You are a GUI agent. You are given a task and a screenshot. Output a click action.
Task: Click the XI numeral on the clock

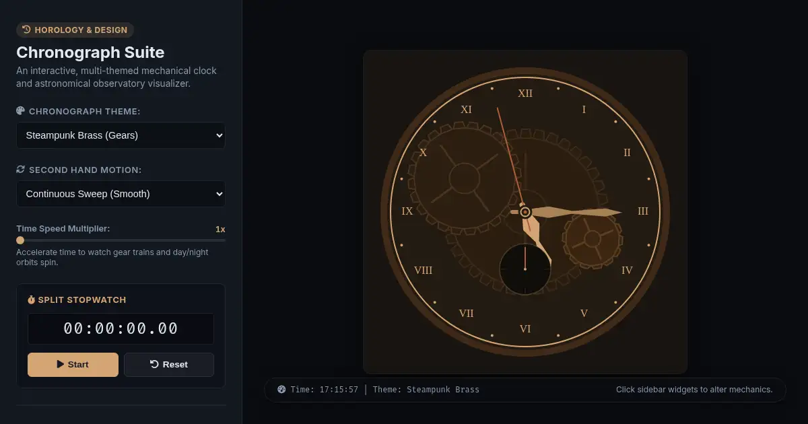coord(466,110)
